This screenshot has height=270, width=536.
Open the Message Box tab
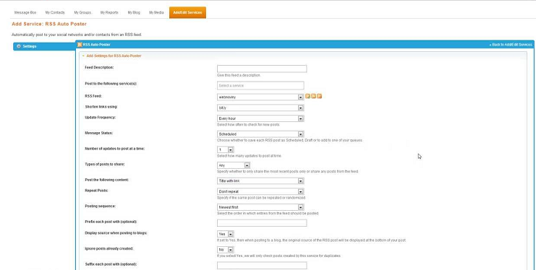[x=25, y=12]
